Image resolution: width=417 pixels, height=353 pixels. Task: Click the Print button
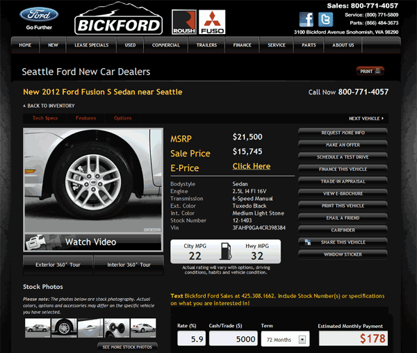coord(370,72)
